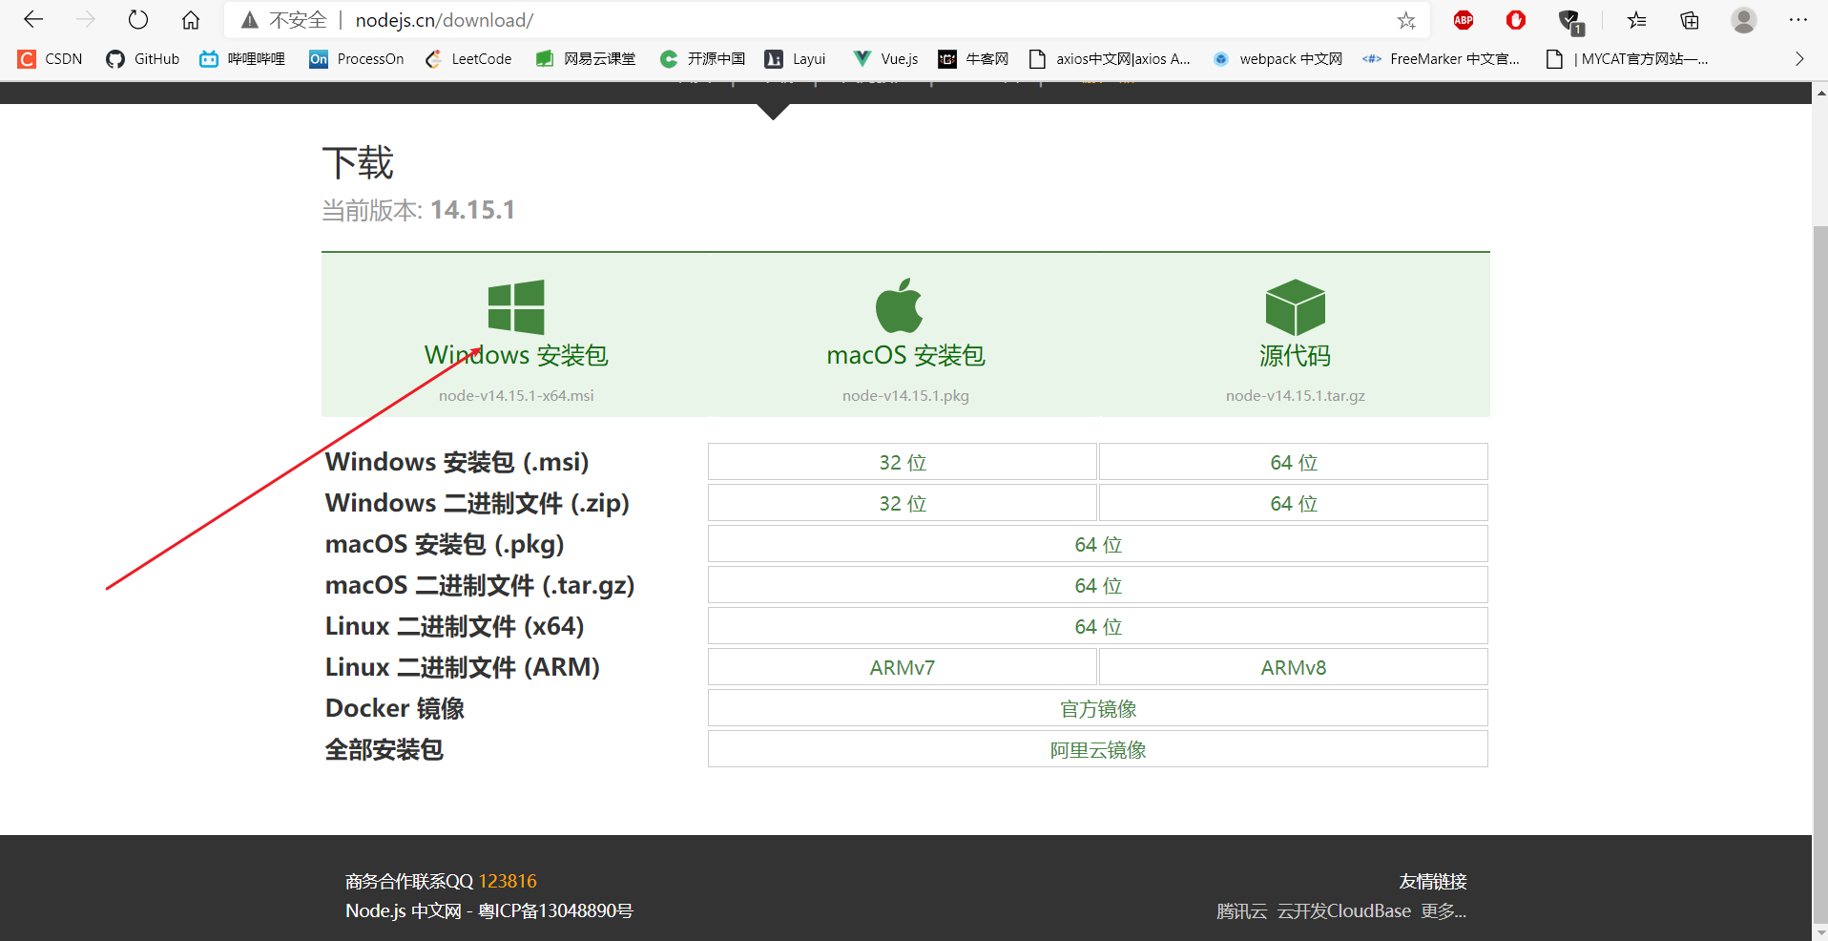The width and height of the screenshot is (1828, 941).
Task: Open the 阿里云镜像 all packages link
Action: click(x=1098, y=749)
